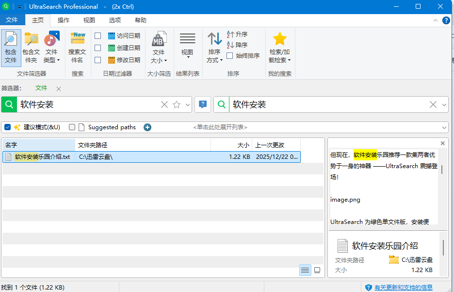Open the 视图 view list icon in ribbon
The image size is (454, 292).
pos(187,47)
